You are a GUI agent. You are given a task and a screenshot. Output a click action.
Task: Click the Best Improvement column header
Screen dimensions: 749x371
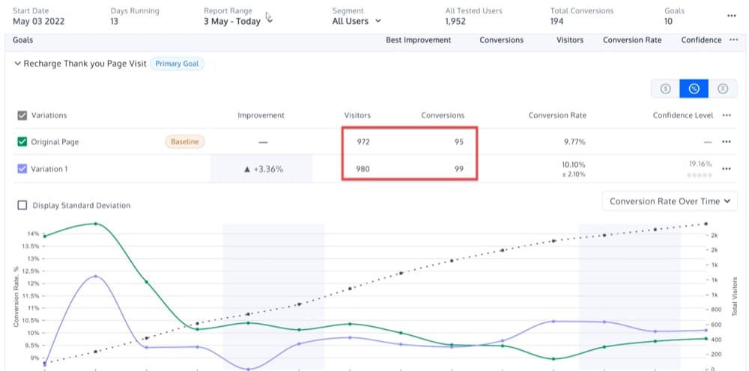[418, 40]
